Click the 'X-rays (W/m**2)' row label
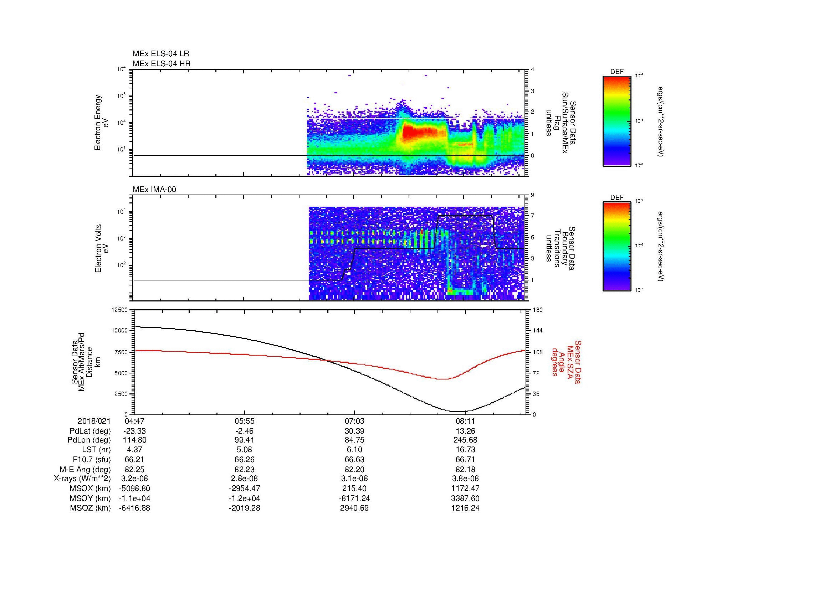The width and height of the screenshot is (834, 589). coord(82,479)
